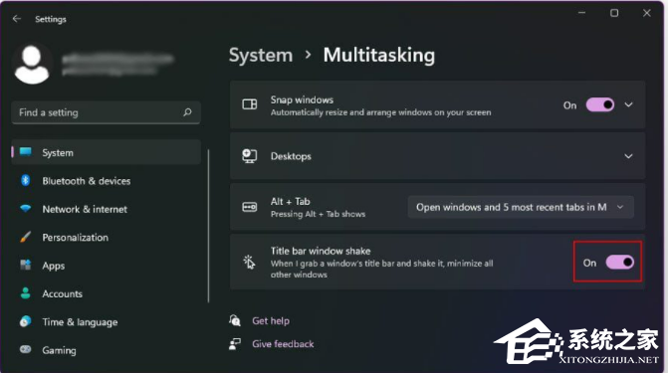This screenshot has height=373, width=668.
Task: Turn off the Snap windows toggle
Action: [600, 104]
